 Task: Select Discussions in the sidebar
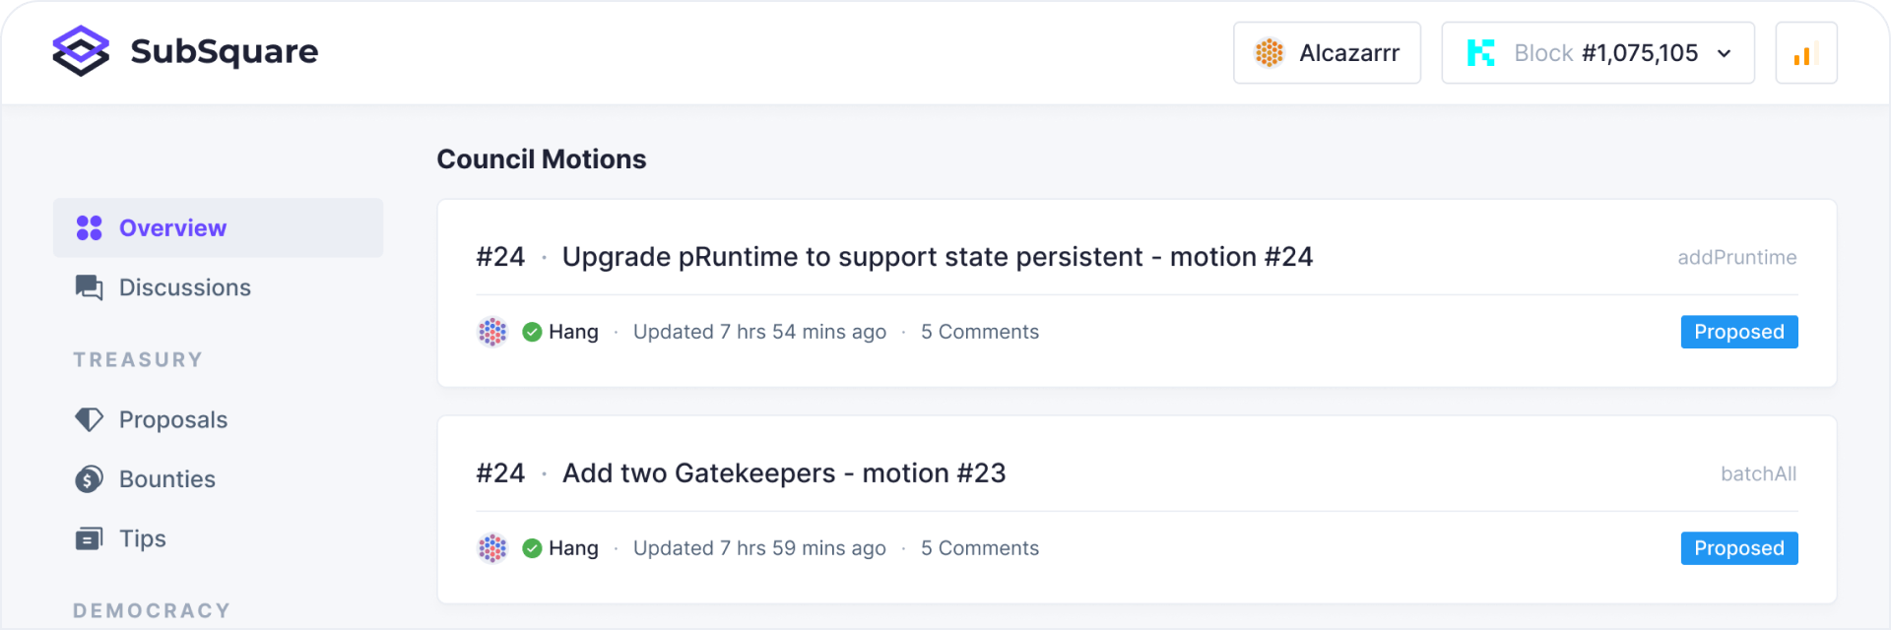pyautogui.click(x=185, y=287)
